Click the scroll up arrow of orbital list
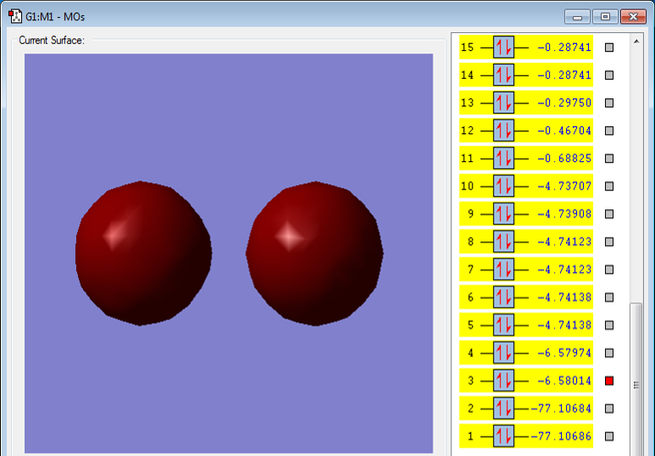Viewport: 655px width, 456px height. (636, 42)
